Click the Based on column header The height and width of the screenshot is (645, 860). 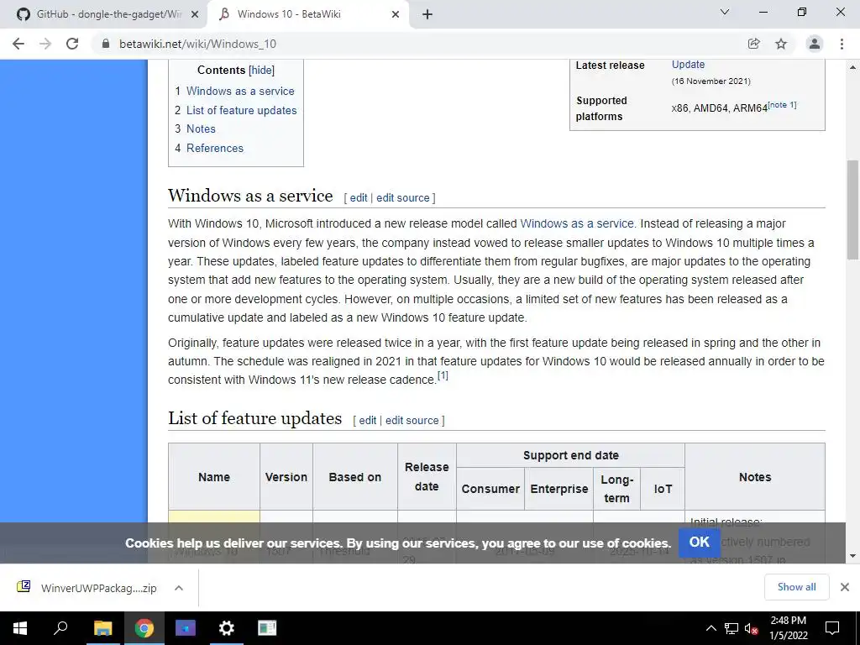(355, 477)
